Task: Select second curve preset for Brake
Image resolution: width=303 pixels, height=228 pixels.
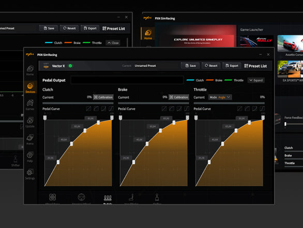Action: pos(172,108)
